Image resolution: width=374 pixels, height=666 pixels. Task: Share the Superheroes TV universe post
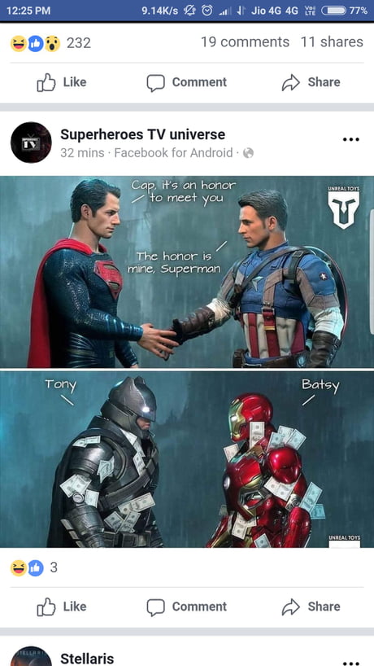coord(311,607)
